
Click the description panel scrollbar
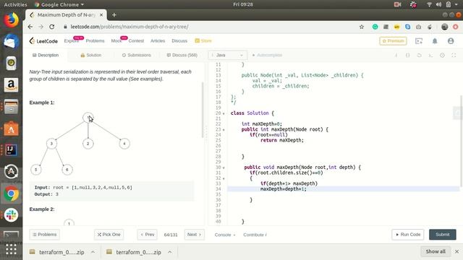203,110
